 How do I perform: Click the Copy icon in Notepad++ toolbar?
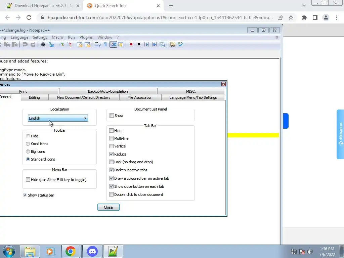click(x=7, y=45)
